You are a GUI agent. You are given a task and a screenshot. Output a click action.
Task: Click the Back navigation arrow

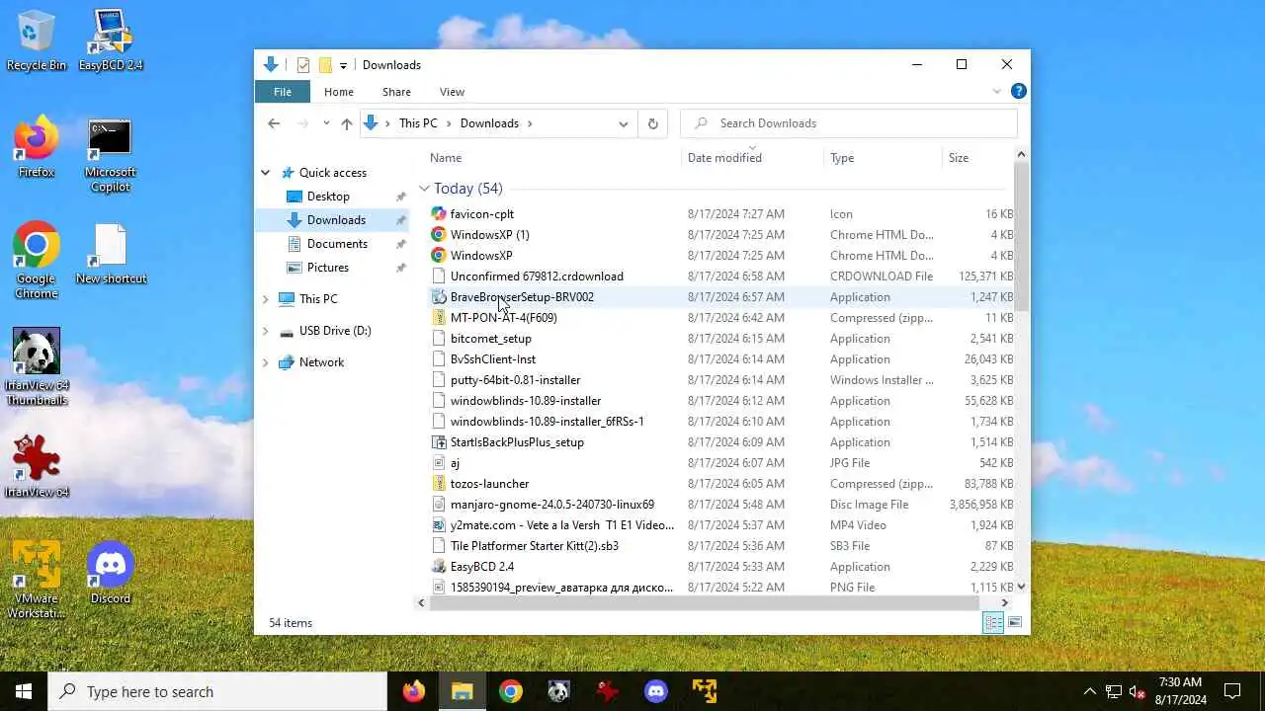274,123
